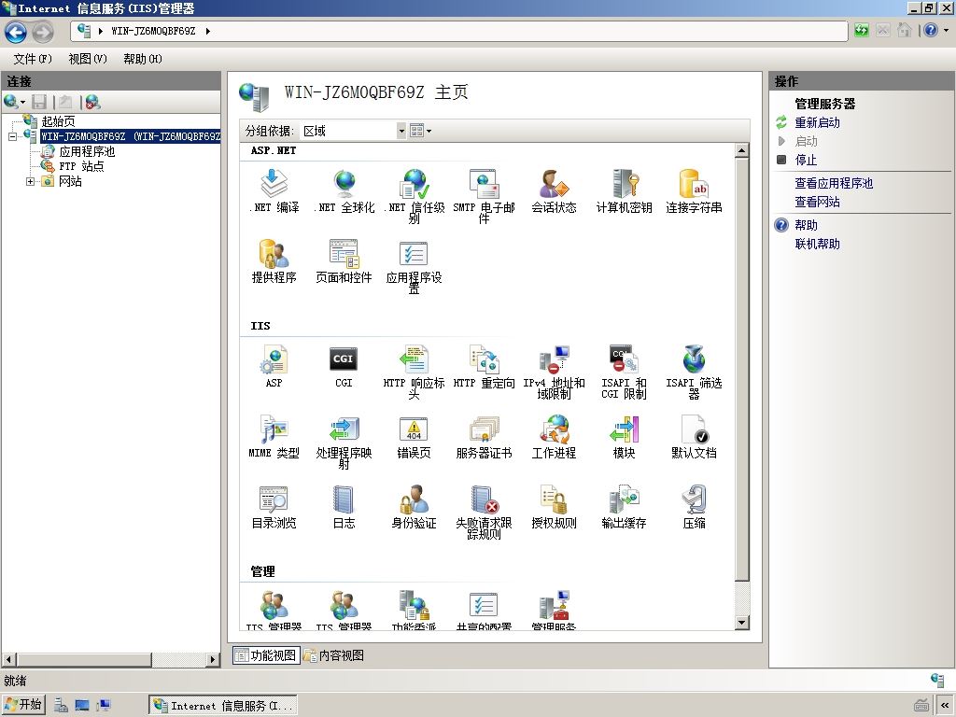Open HTTP 响应标头 feature
Viewport: 956px width, 717px height.
click(x=414, y=372)
